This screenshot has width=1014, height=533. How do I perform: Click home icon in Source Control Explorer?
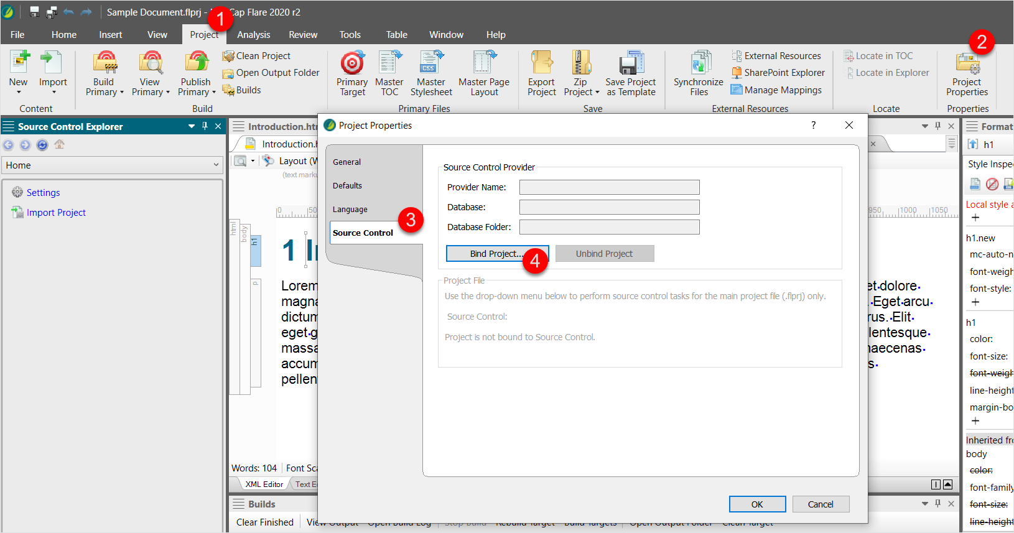59,145
